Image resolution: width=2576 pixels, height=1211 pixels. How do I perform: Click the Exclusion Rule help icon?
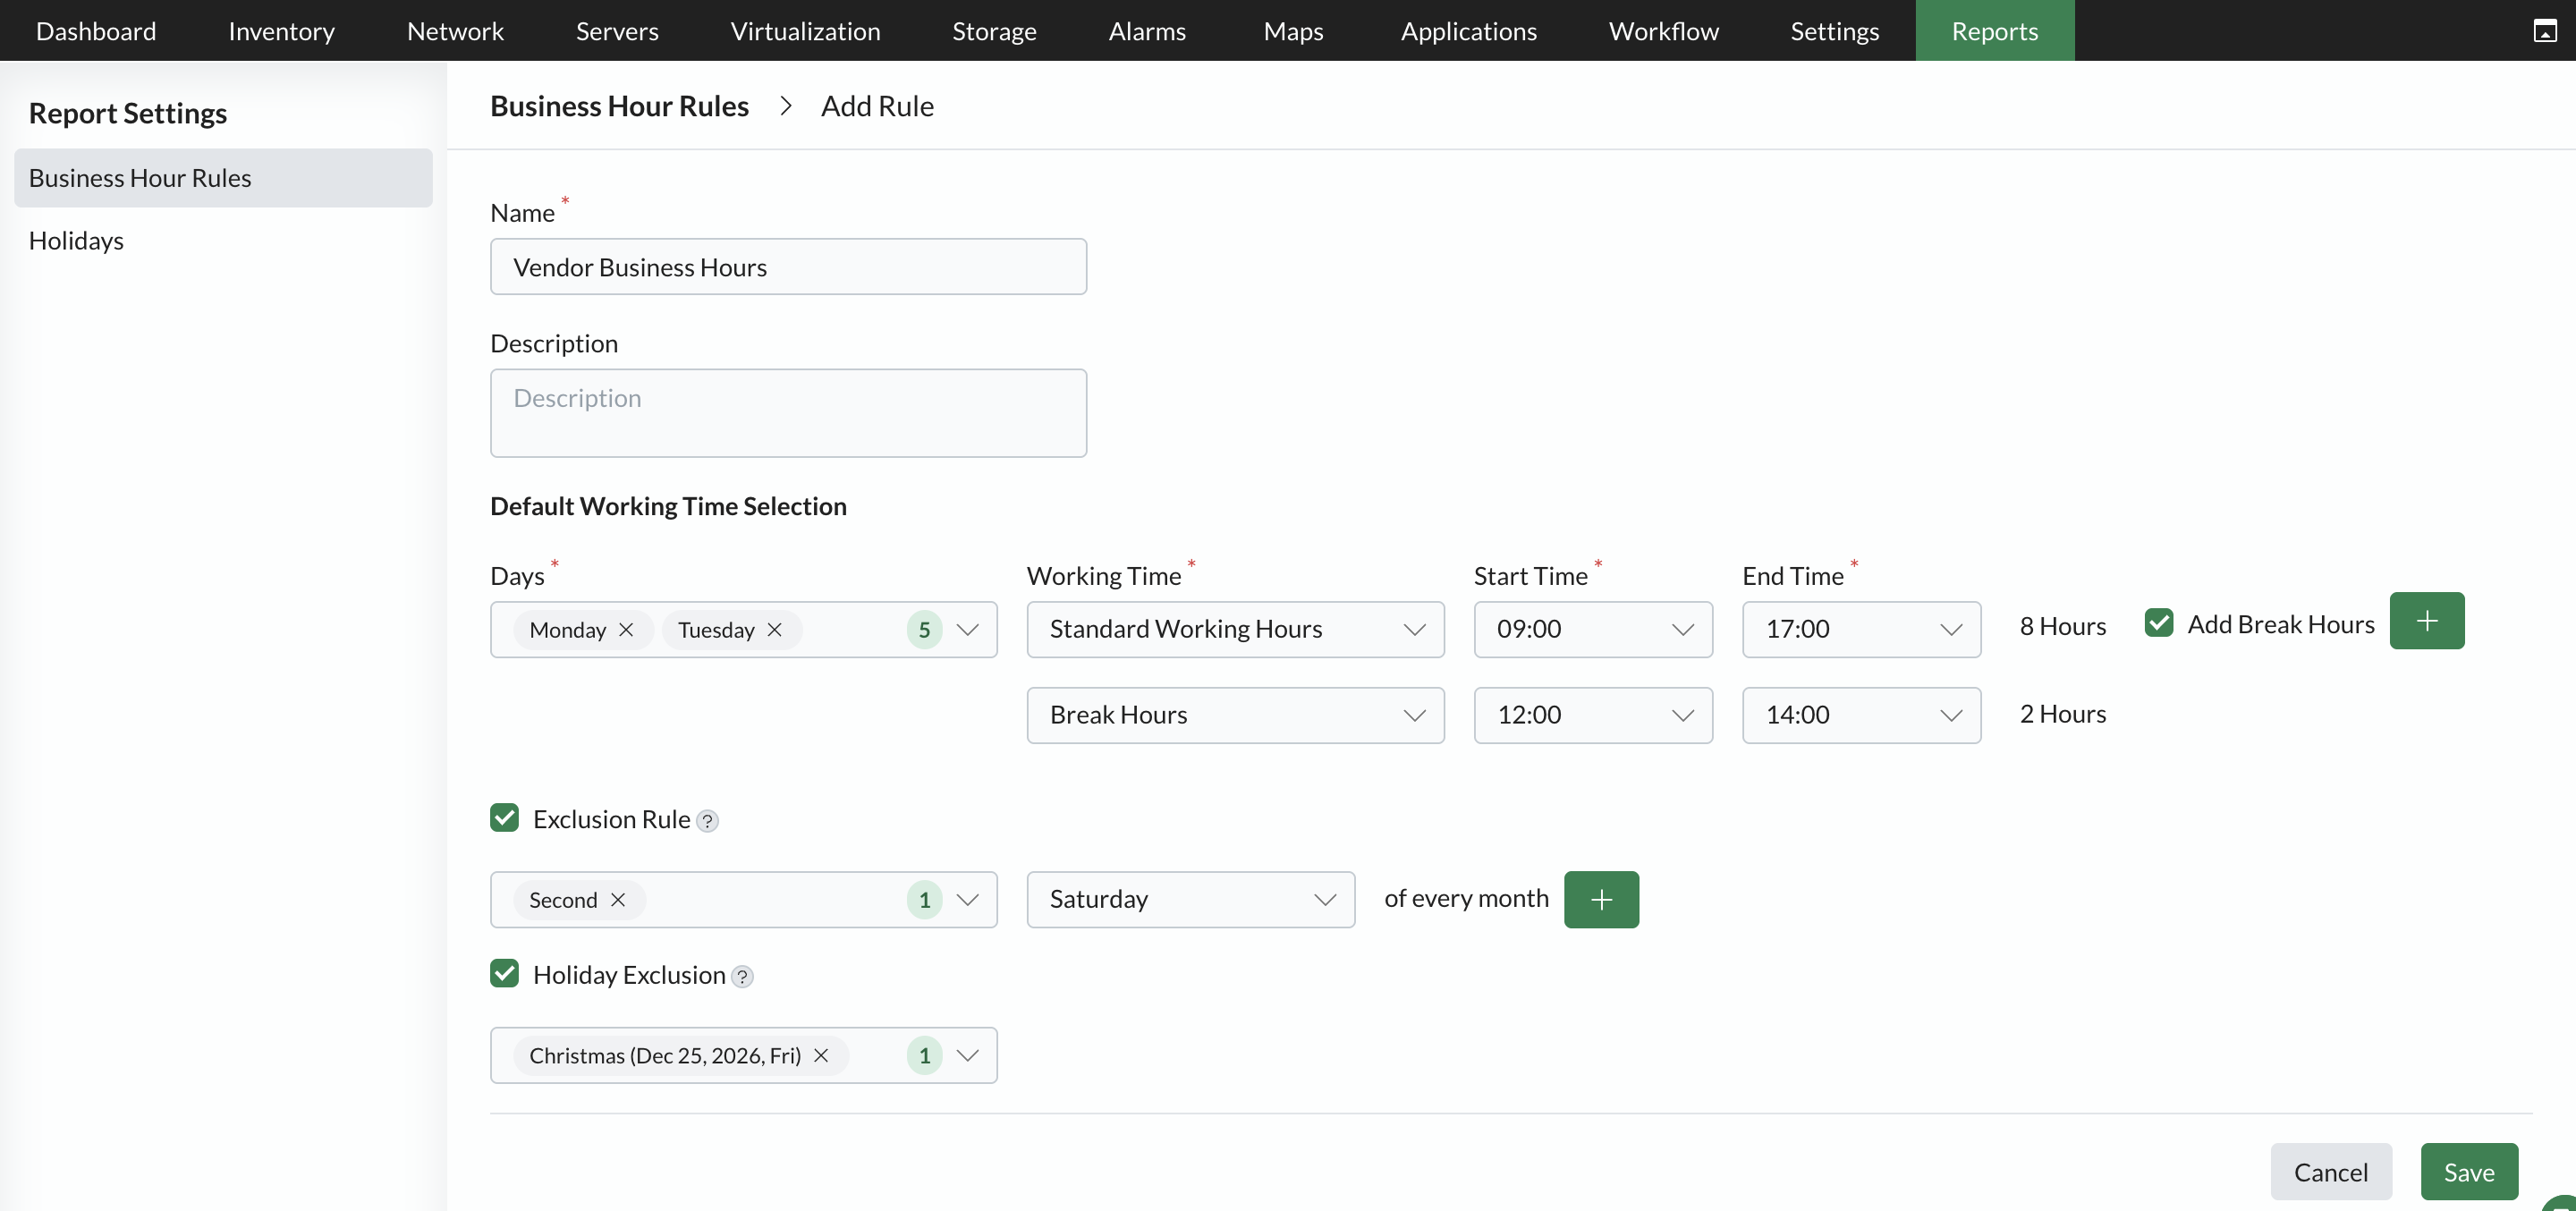pos(707,821)
